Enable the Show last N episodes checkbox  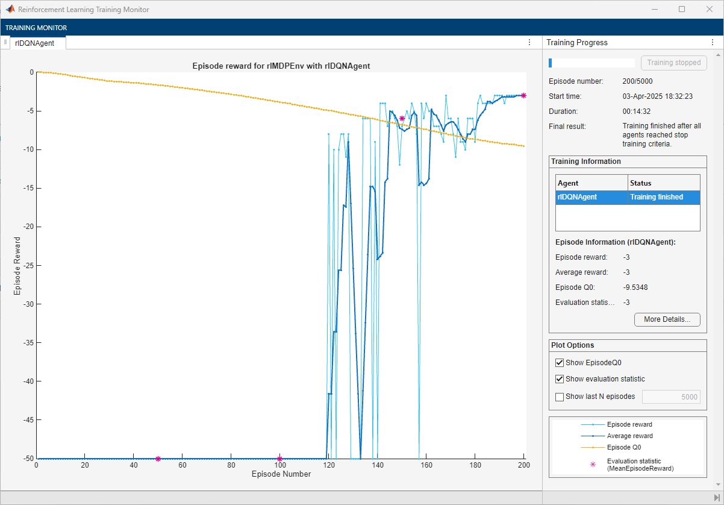[x=560, y=397]
